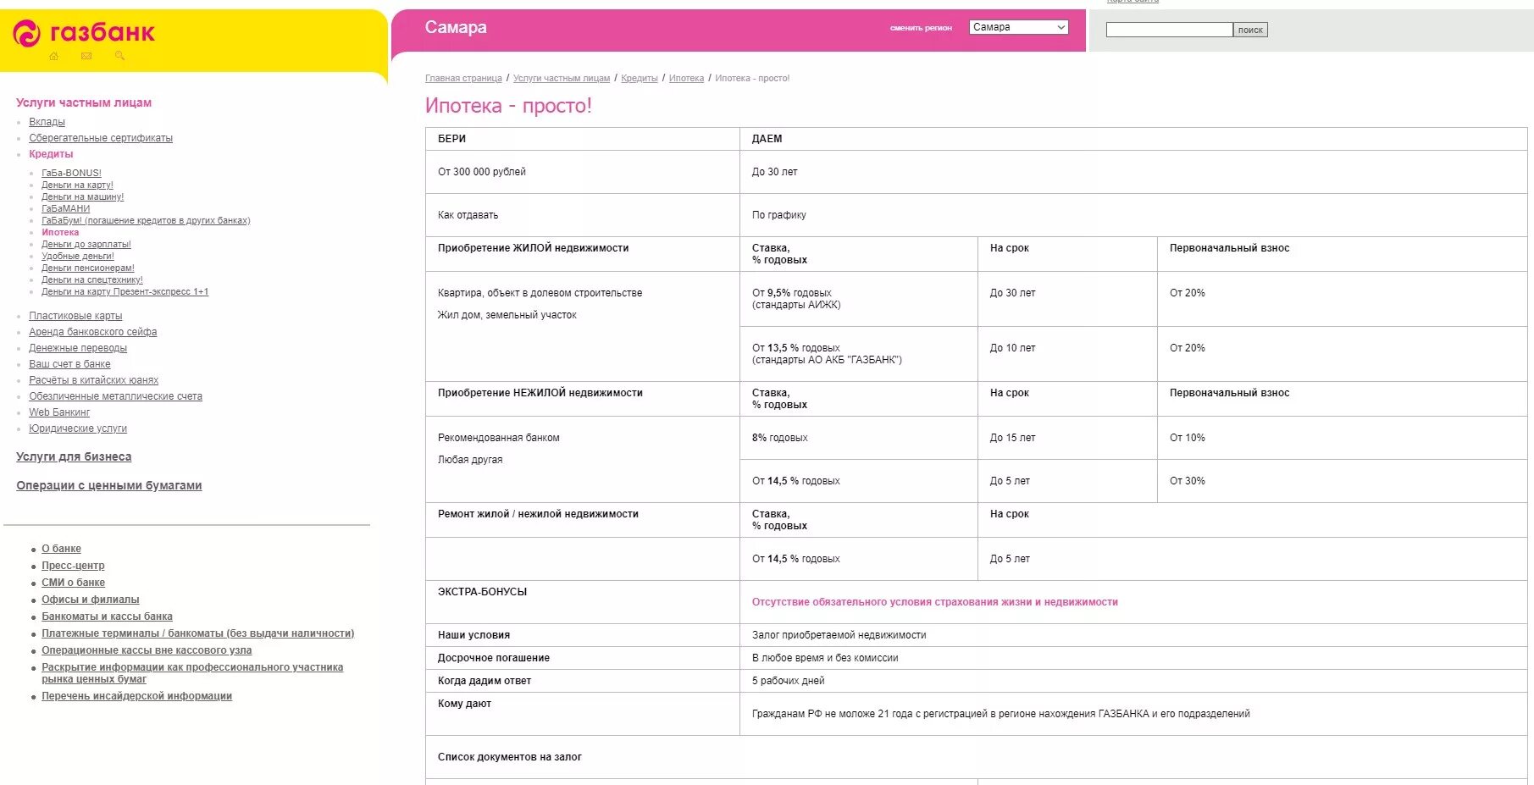
Task: Open the Пресс-центр link
Action: (x=73, y=566)
